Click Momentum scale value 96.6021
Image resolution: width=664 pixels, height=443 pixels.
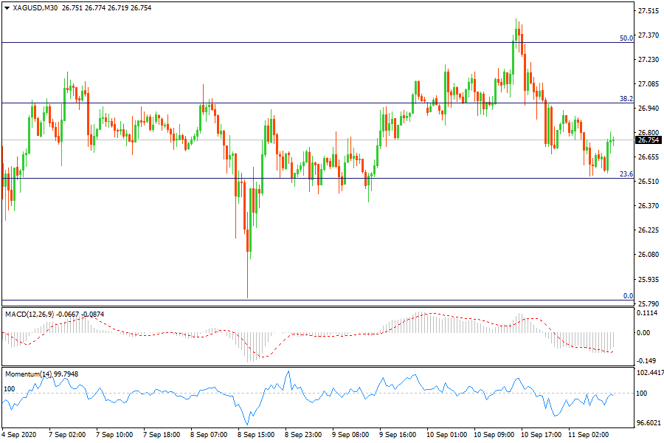tap(649, 423)
